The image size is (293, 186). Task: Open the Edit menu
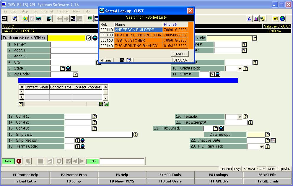[x=13, y=11]
